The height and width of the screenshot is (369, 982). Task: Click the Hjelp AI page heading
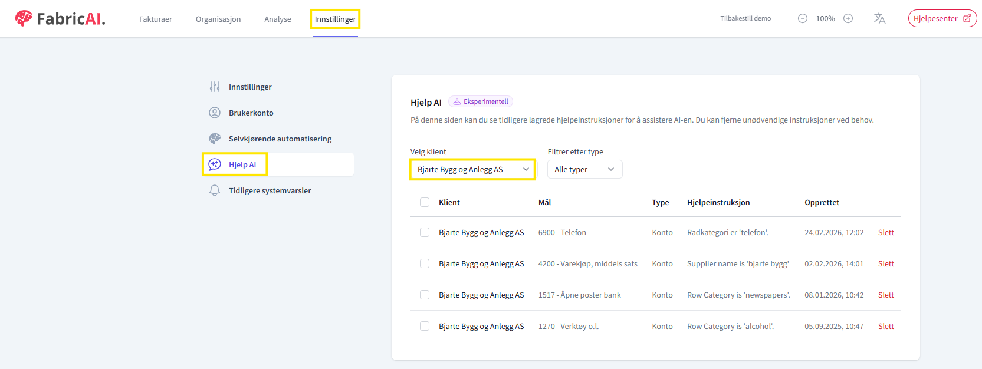tap(426, 102)
